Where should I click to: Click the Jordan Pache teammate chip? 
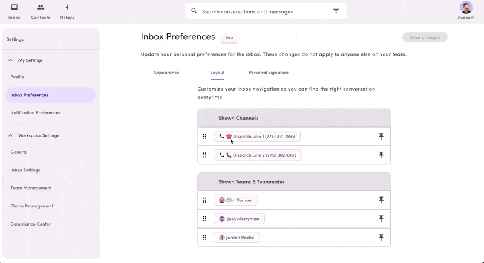point(237,238)
